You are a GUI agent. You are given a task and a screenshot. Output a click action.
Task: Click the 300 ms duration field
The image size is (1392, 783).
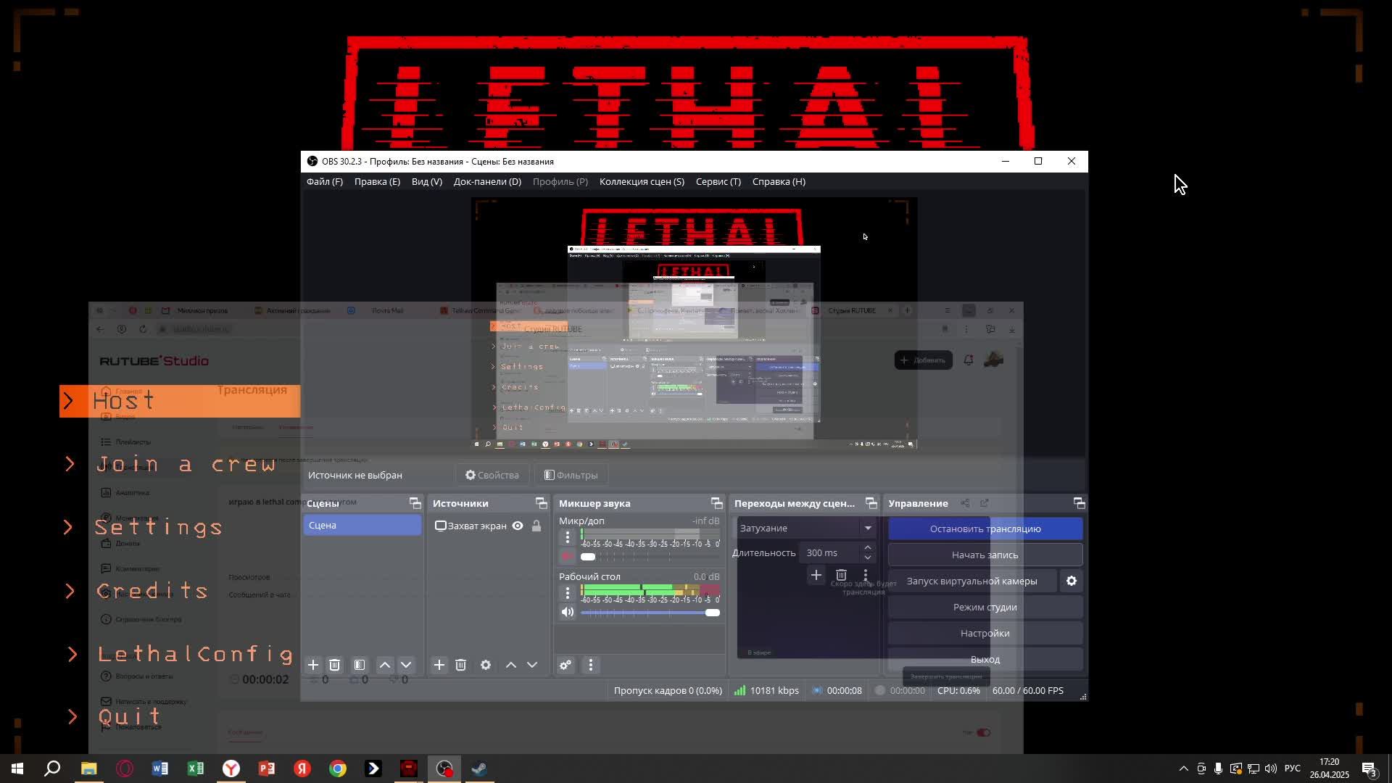click(830, 552)
